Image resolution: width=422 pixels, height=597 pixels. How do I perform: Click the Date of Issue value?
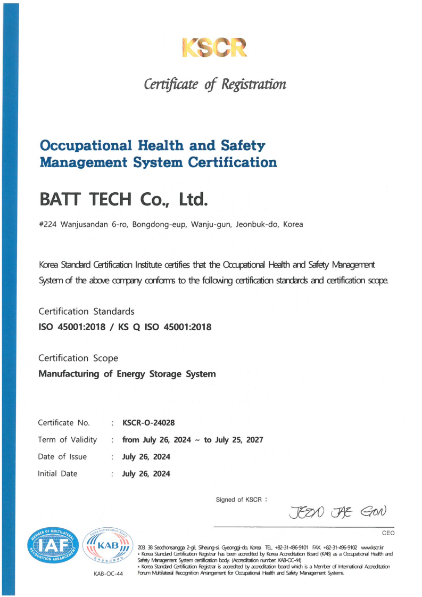(x=146, y=457)
